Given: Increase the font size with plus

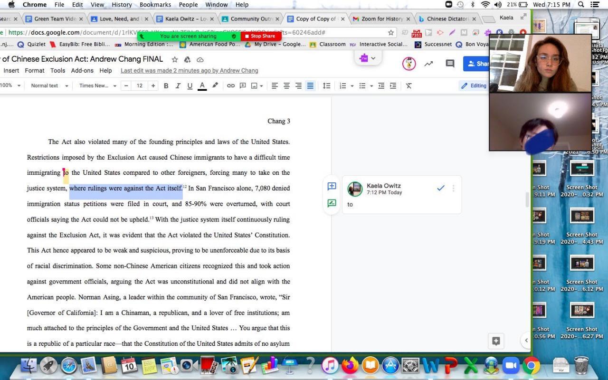Looking at the screenshot, I should point(153,85).
